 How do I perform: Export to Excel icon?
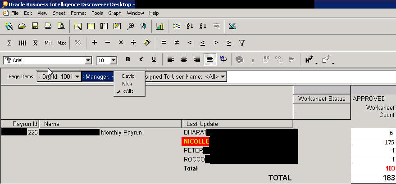coord(232,26)
